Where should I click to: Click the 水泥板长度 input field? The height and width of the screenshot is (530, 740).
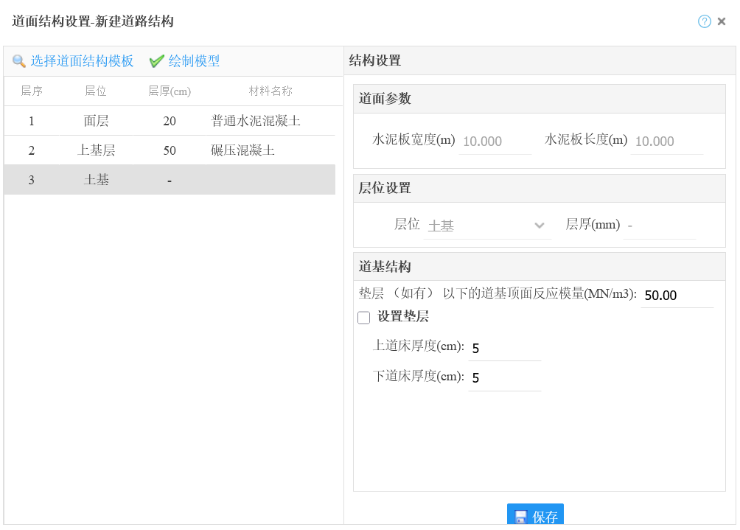(x=667, y=142)
